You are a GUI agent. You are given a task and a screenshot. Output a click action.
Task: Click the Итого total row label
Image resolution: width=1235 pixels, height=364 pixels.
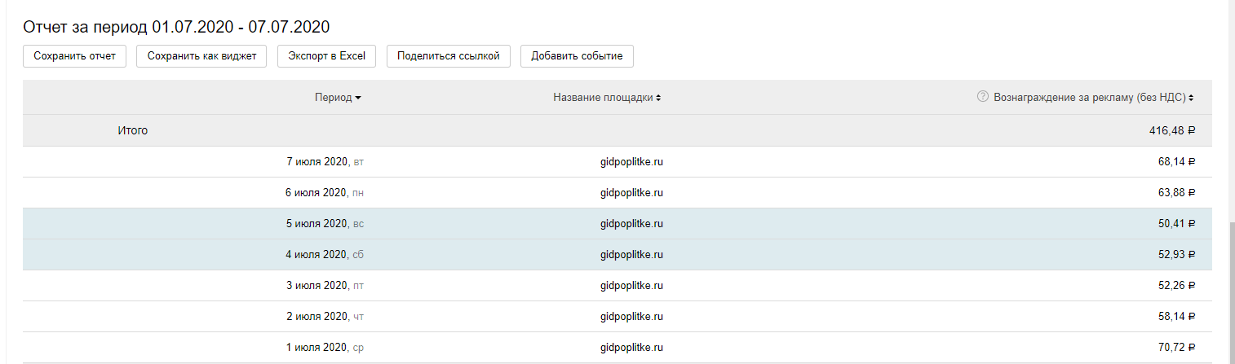133,130
